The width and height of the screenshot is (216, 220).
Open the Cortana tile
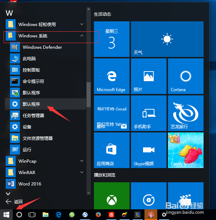click(186, 76)
